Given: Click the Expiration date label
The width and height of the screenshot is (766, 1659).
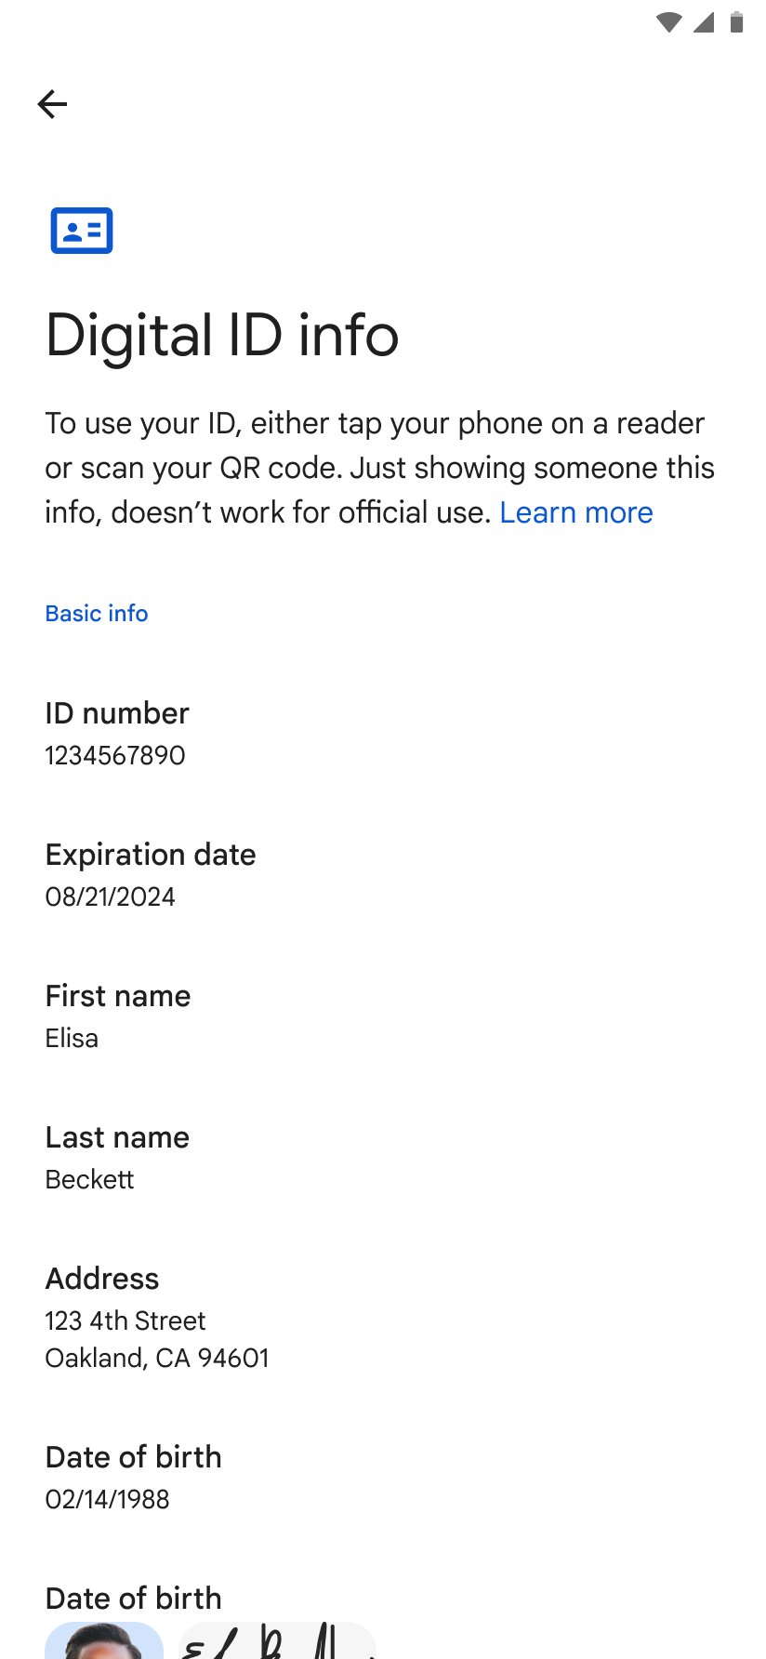Looking at the screenshot, I should [151, 855].
